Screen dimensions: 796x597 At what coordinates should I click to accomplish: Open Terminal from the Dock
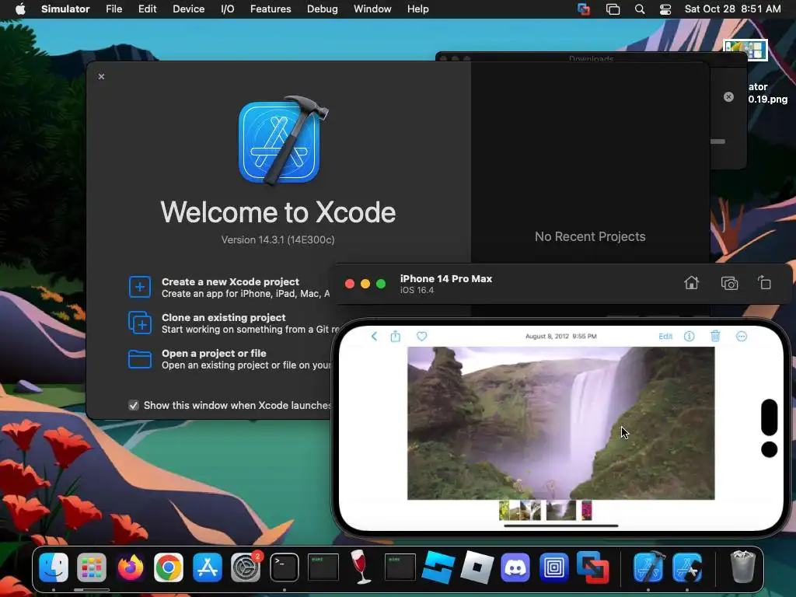pyautogui.click(x=285, y=567)
